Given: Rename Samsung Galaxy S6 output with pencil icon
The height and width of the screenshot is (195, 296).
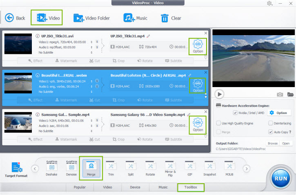Looking at the screenshot, I should 189,114.
